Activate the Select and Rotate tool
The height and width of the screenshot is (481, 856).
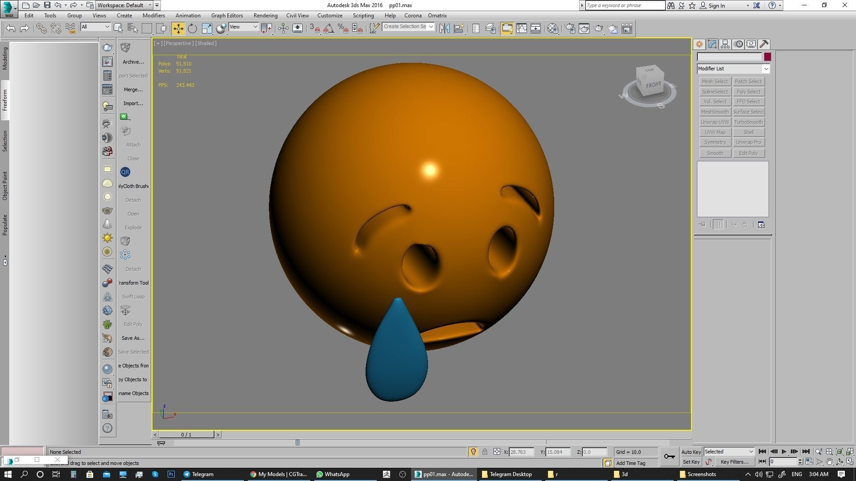(192, 29)
